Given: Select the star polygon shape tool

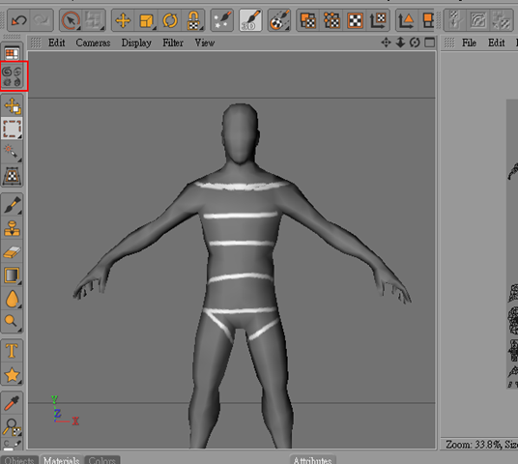Looking at the screenshot, I should 13,374.
